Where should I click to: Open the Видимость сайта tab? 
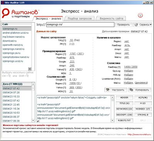point(111,18)
